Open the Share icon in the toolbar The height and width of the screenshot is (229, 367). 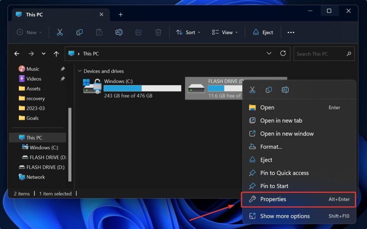(138, 32)
